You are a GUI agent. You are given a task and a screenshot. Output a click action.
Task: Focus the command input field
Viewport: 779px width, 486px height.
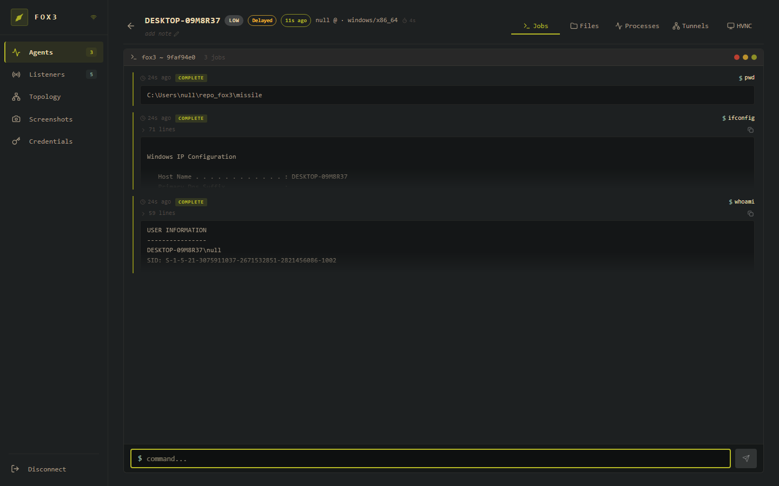pos(431,458)
